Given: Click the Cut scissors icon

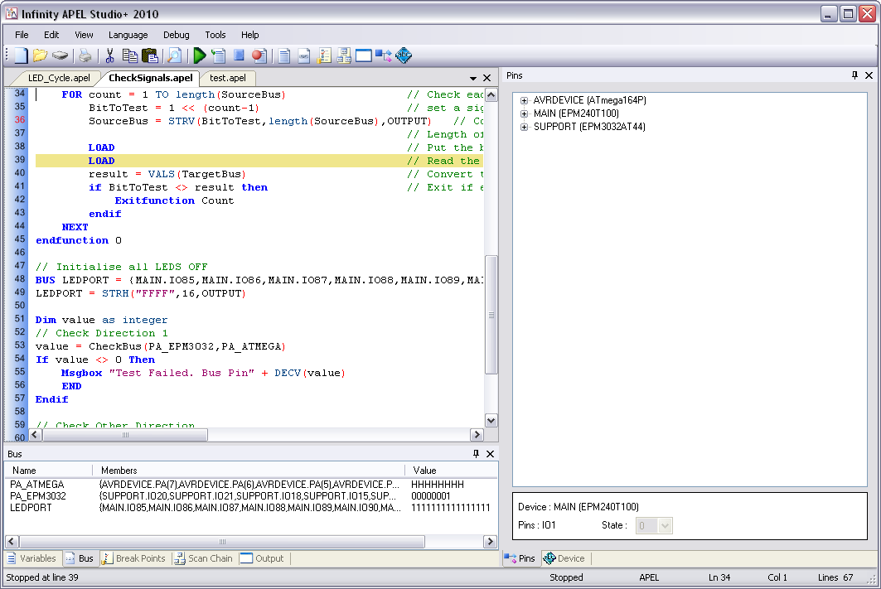Looking at the screenshot, I should click(109, 56).
